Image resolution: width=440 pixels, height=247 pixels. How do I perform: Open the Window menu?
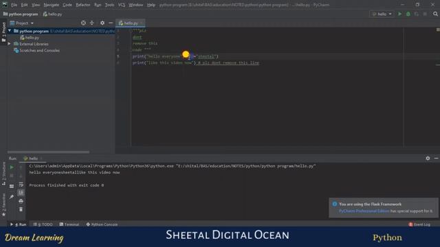tap(136, 5)
